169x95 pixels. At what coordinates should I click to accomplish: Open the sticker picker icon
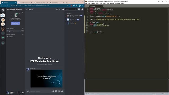point(59,91)
